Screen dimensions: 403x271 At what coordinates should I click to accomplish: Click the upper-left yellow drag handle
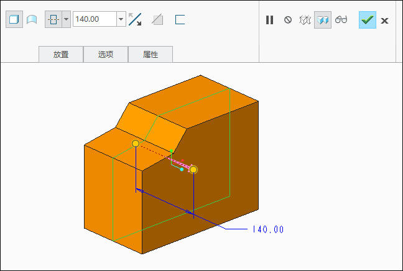click(136, 144)
